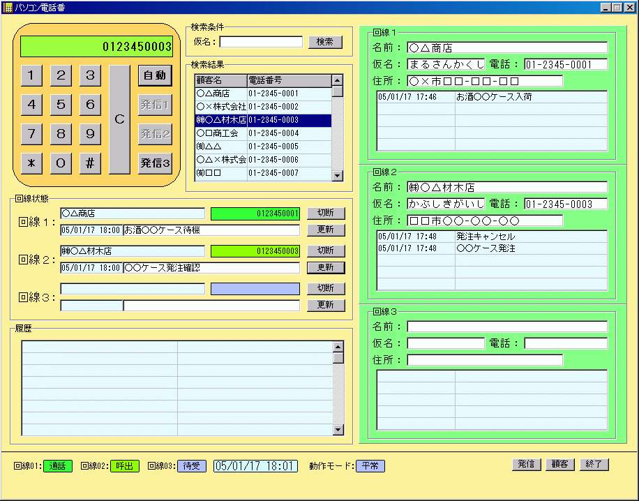Click the empty 回線3 panel 名前 field
The image size is (639, 501).
pos(507,327)
